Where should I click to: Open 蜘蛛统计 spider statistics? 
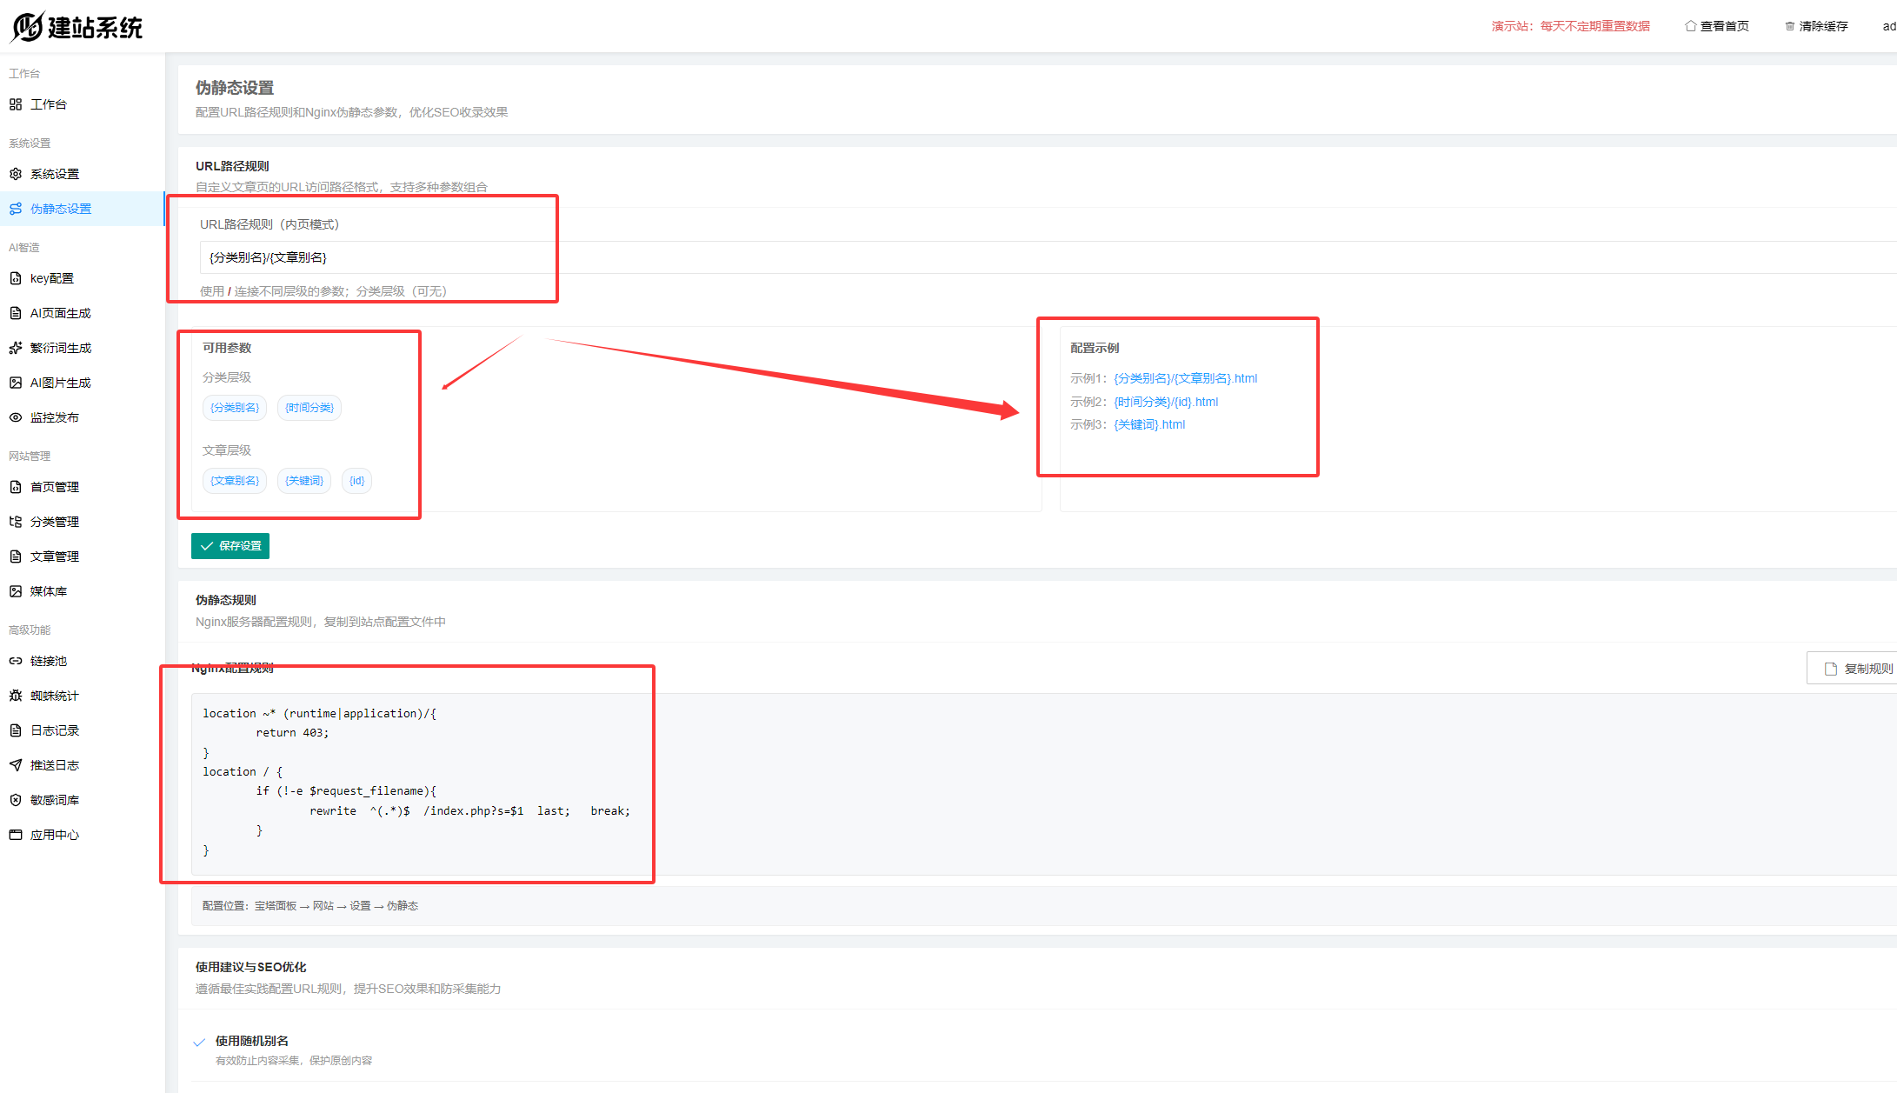click(x=54, y=696)
